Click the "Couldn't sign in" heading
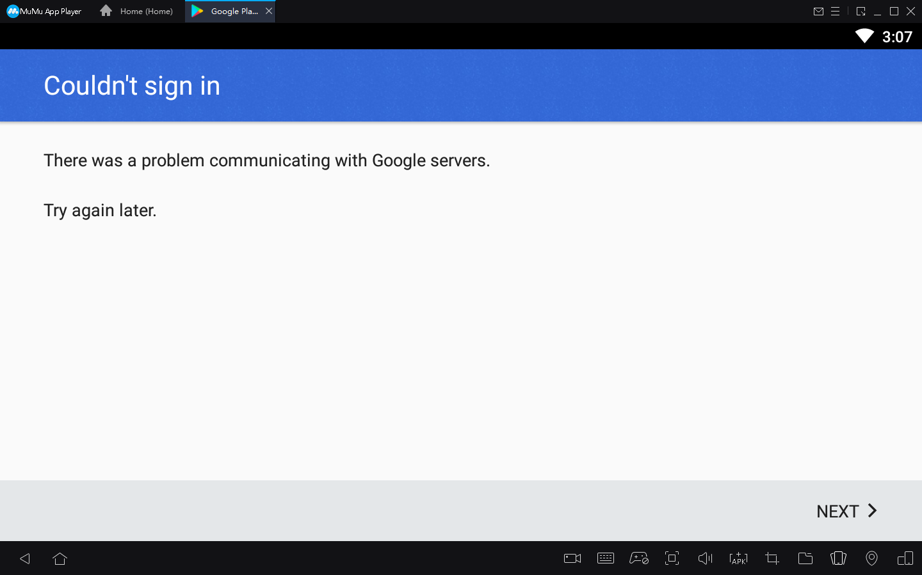 click(x=132, y=86)
